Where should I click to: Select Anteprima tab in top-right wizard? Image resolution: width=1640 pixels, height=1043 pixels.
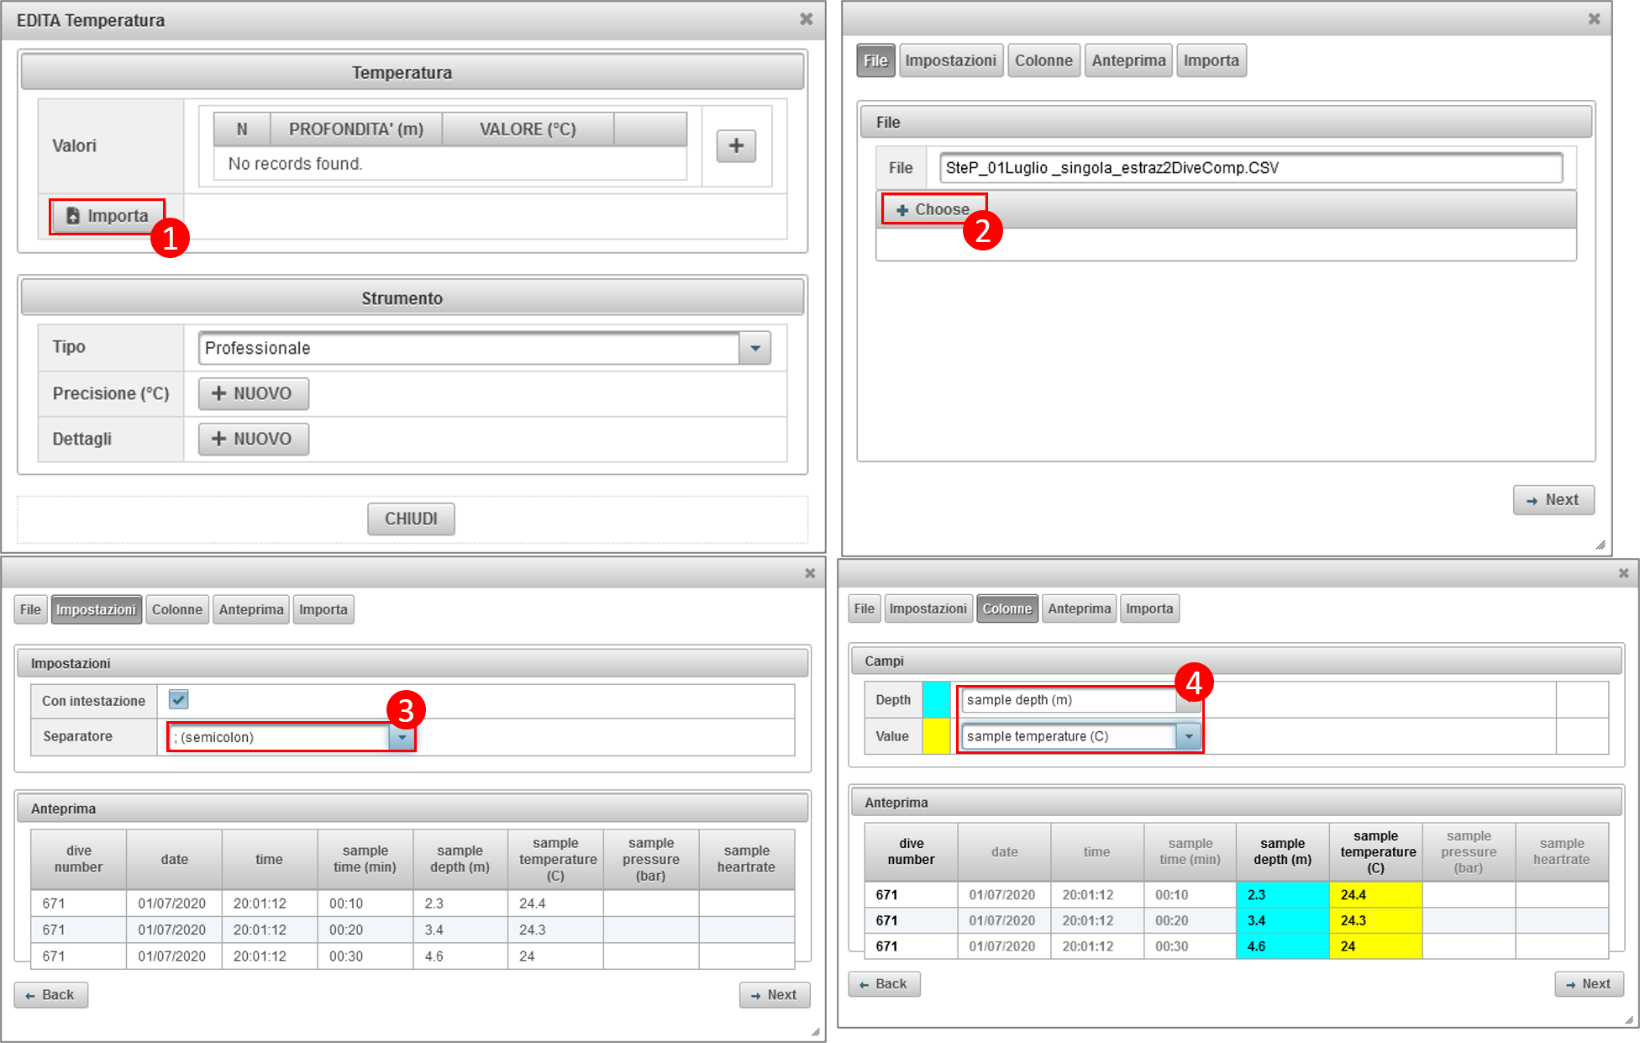(x=1128, y=61)
